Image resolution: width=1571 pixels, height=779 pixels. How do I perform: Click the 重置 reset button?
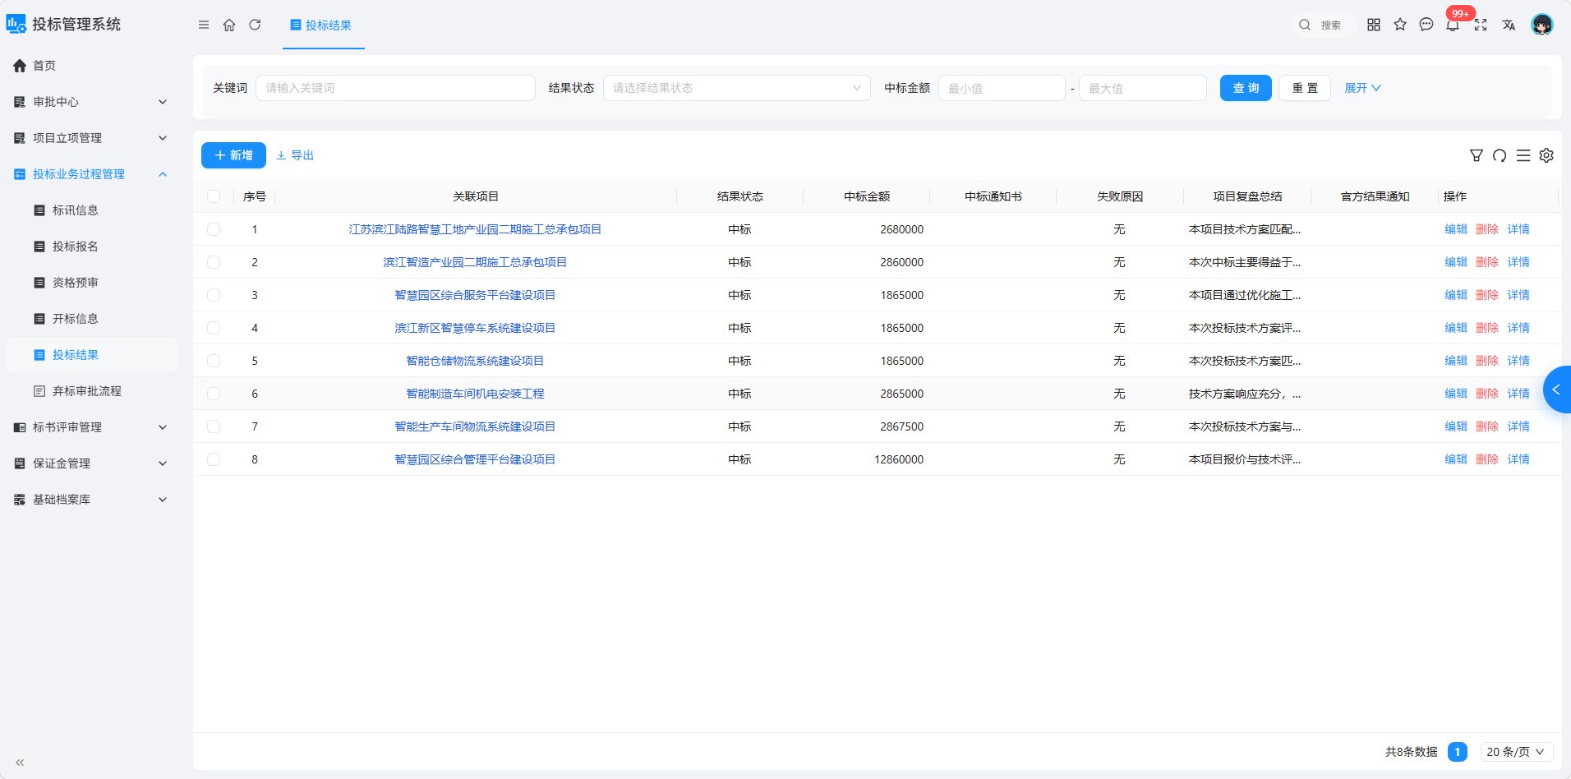[1305, 88]
